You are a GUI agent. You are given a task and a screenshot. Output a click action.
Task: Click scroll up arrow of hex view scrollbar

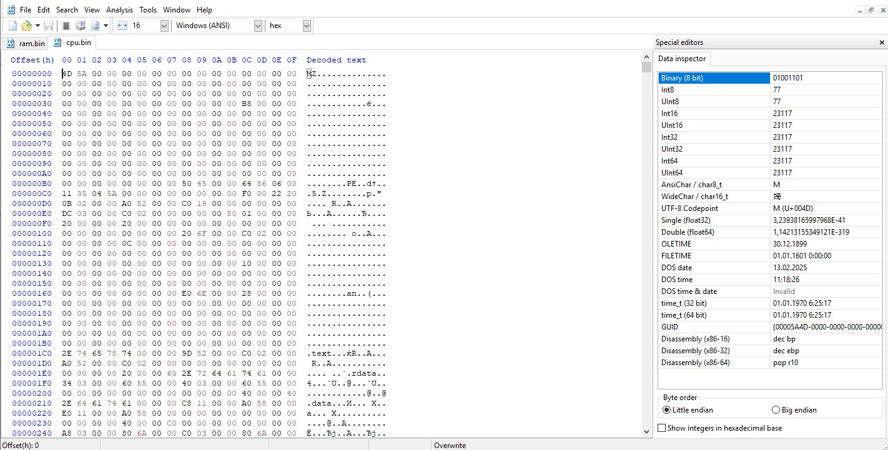[646, 58]
